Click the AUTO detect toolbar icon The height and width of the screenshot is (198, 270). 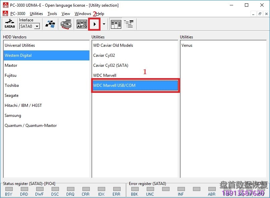pos(82,24)
